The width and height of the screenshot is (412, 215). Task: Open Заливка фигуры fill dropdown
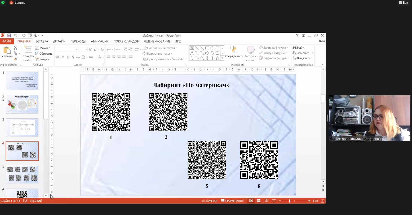pyautogui.click(x=274, y=48)
